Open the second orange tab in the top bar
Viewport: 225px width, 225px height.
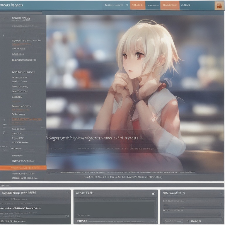click(x=170, y=5)
